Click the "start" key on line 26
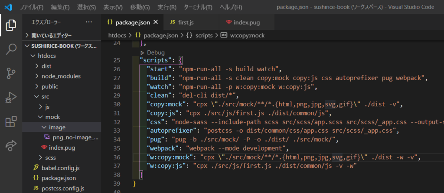The image size is (444, 193). coord(160,69)
